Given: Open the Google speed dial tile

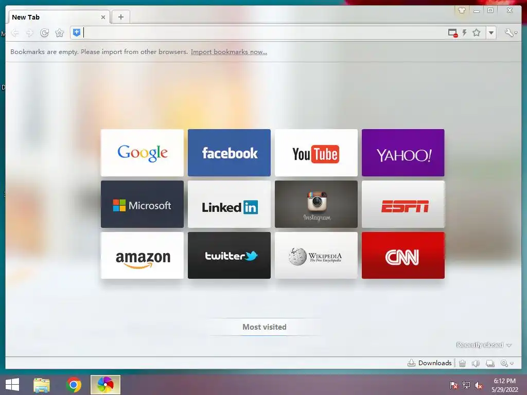Looking at the screenshot, I should click(142, 152).
